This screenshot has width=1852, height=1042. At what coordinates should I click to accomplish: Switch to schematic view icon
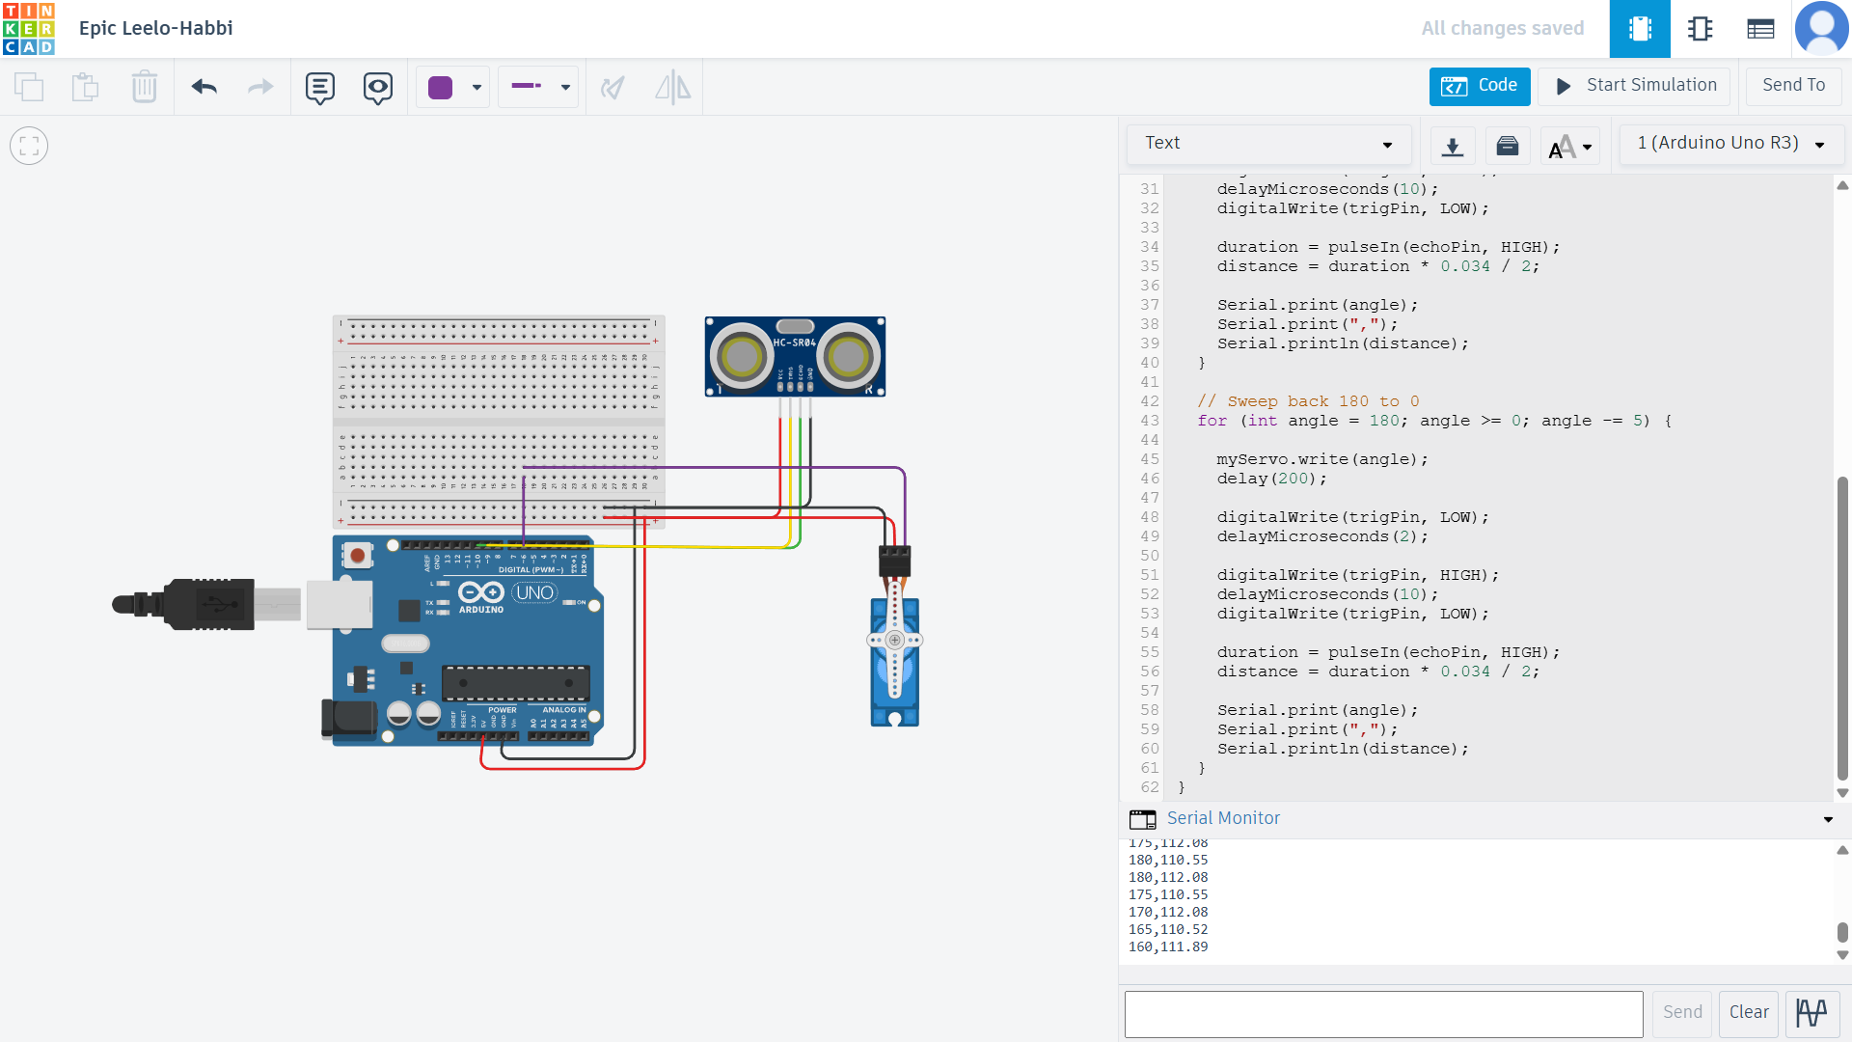click(x=1700, y=29)
